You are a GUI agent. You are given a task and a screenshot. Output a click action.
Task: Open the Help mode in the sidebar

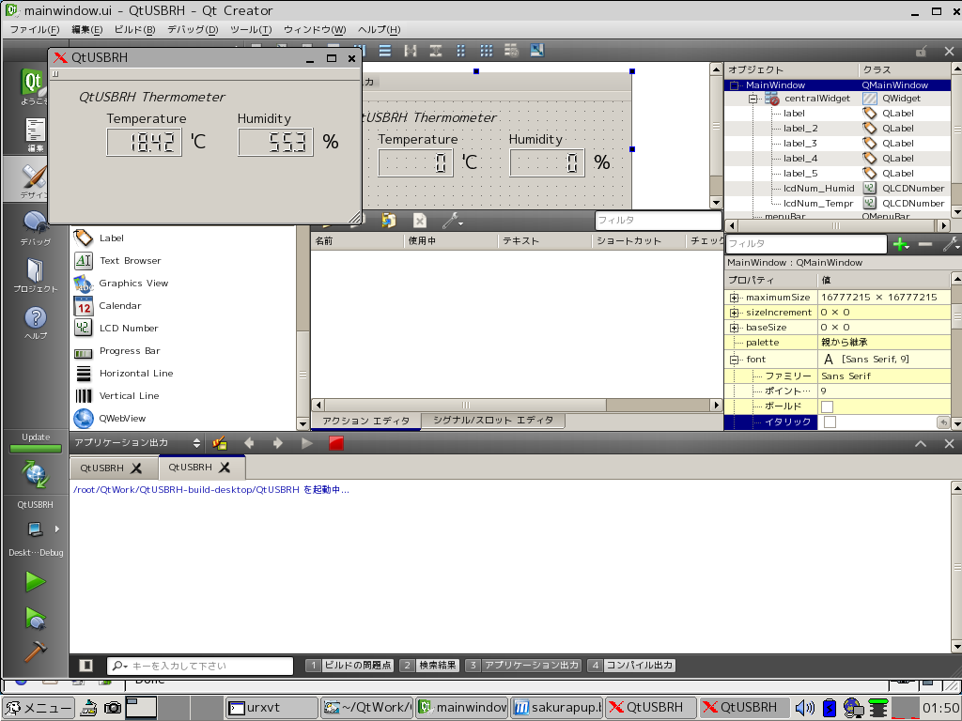(x=35, y=320)
